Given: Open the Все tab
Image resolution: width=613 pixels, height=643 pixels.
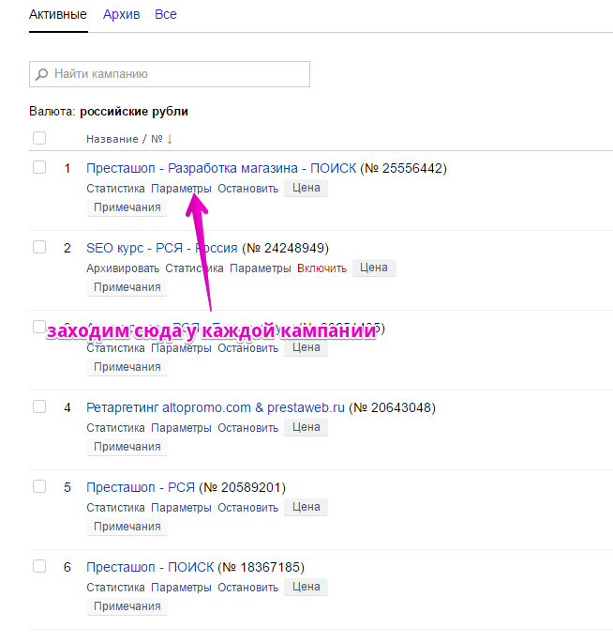Looking at the screenshot, I should [166, 15].
